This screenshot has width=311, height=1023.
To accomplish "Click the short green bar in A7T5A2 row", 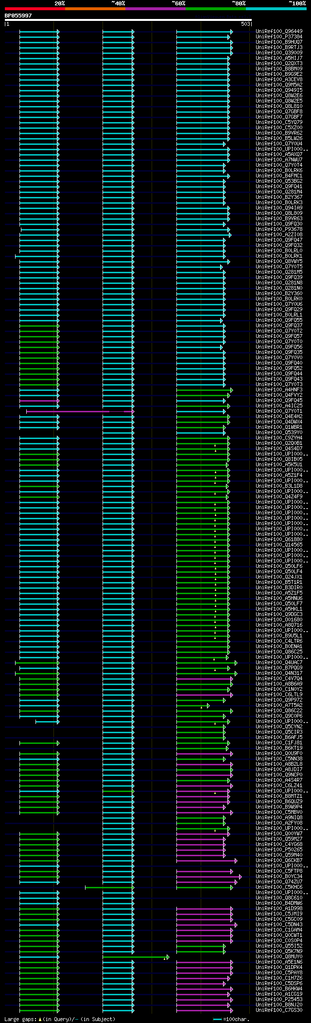I will [193, 706].
